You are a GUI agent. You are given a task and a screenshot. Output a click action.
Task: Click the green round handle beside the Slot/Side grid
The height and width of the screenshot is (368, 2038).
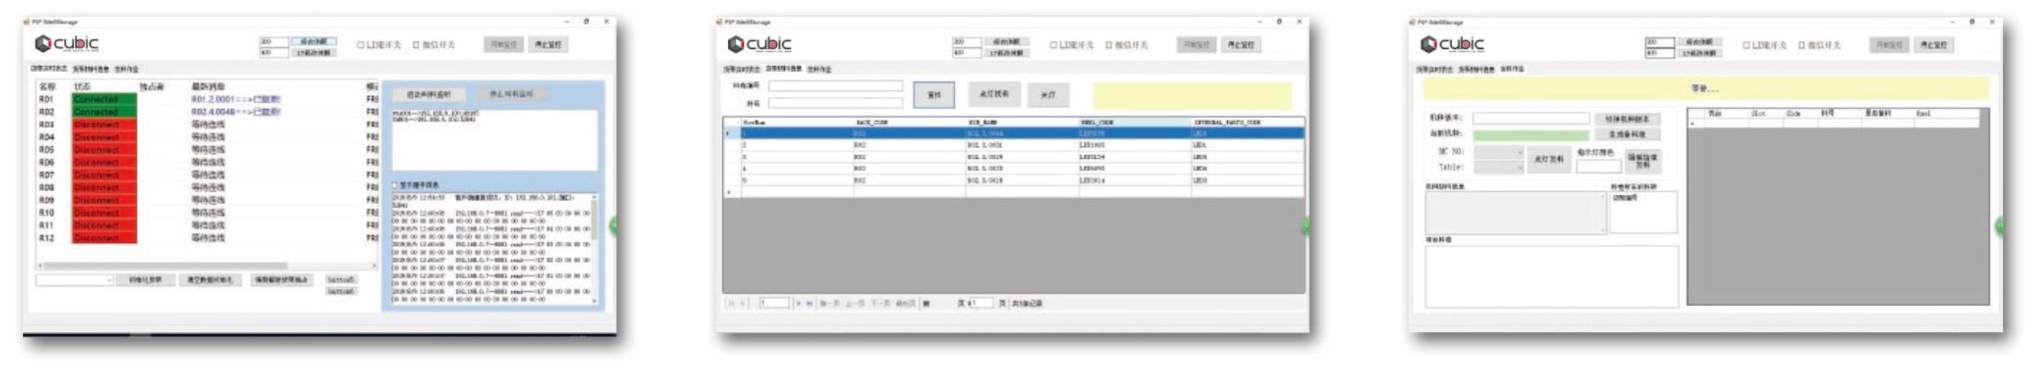coord(1999,226)
